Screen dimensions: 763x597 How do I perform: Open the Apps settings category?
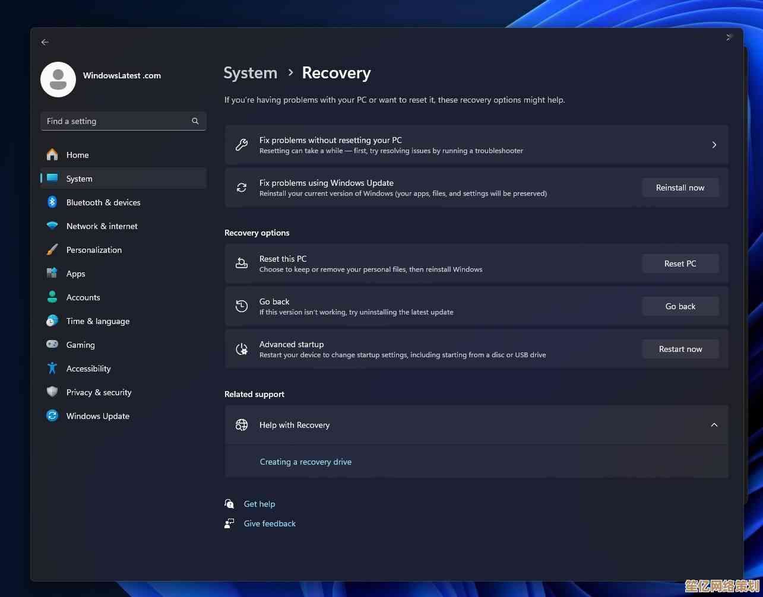[75, 274]
